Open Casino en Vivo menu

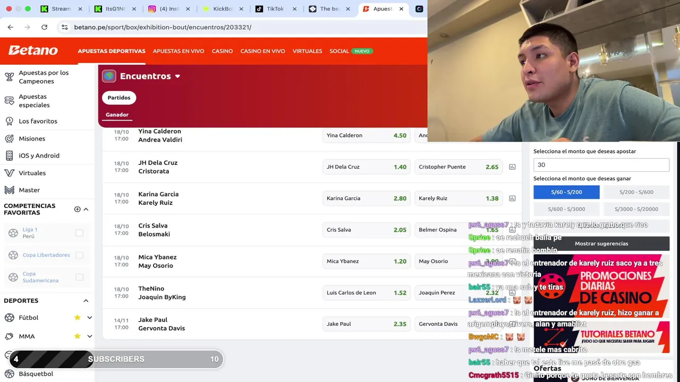[x=262, y=51]
